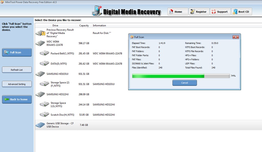Click the green arrow on Back to home
262x152 pixels.
coord(6,99)
